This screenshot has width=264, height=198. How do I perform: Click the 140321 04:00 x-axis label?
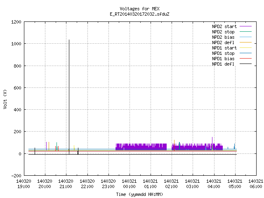pyautogui.click(x=214, y=184)
